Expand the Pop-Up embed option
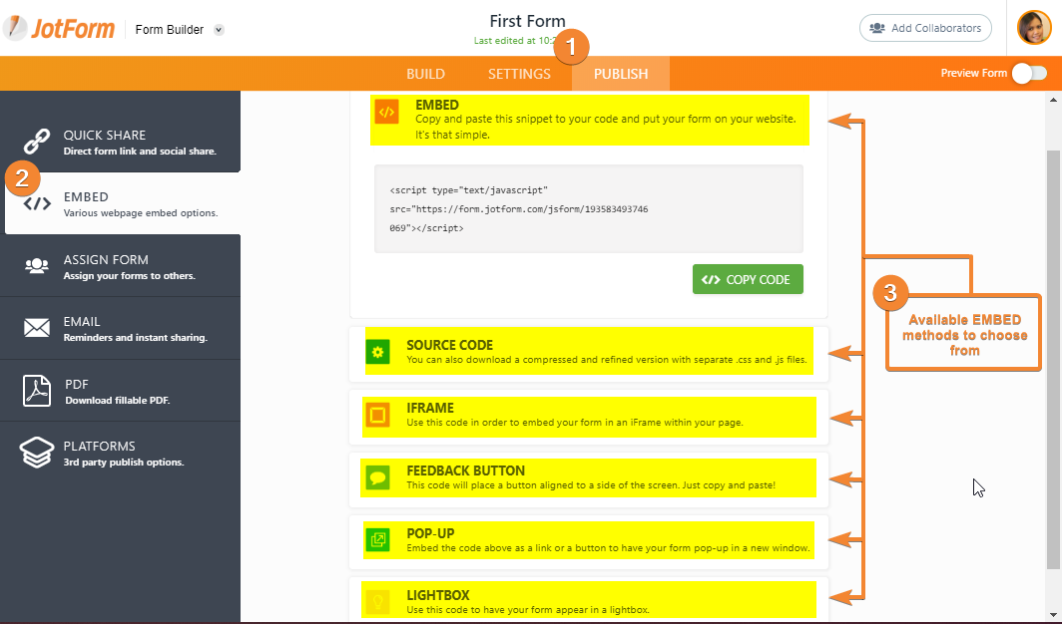 (x=589, y=540)
